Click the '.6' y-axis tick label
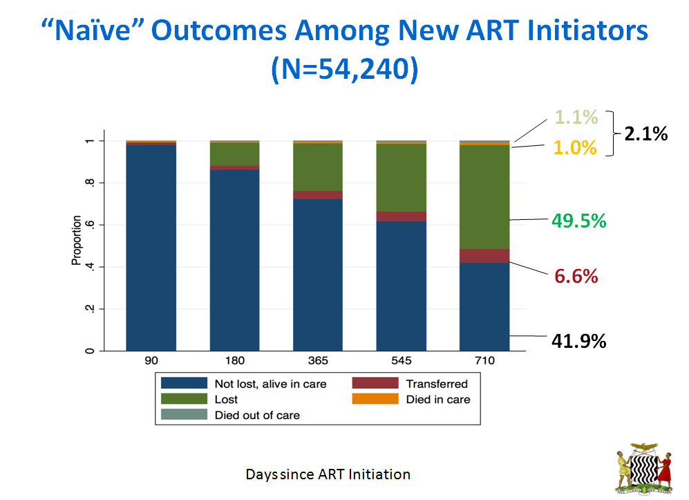689x500 pixels. [90, 225]
